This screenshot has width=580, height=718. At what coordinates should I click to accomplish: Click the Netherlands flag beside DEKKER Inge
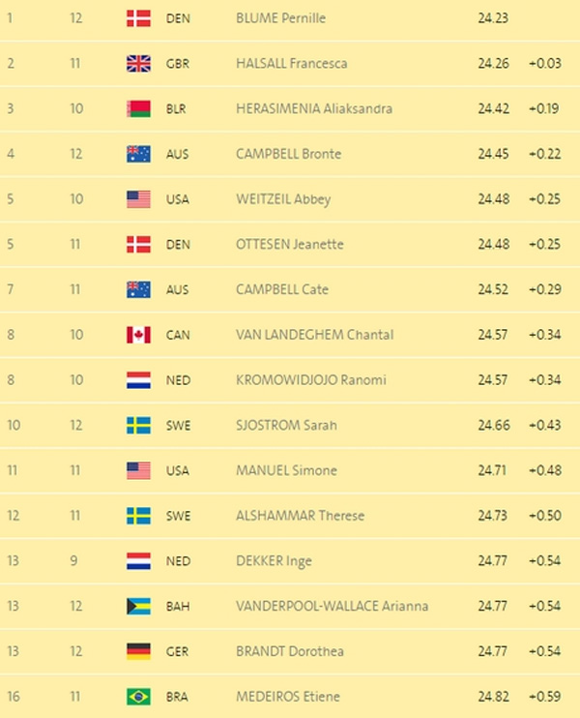pos(138,561)
